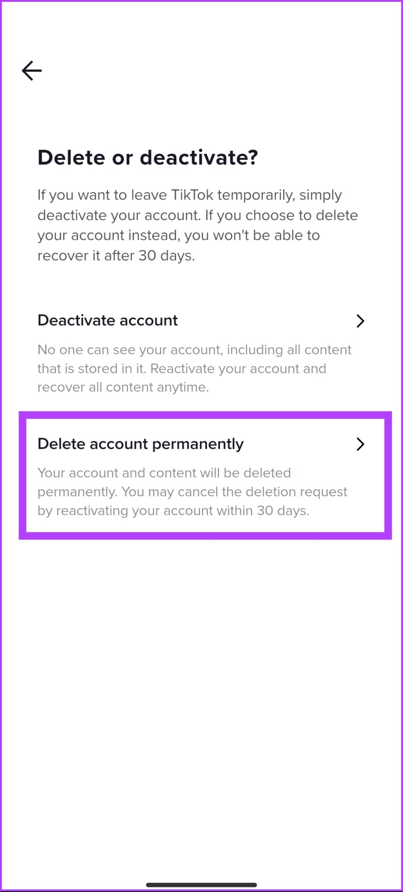Viewport: 403px width, 892px height.
Task: Tap the chevron next to Deactivate account
Action: tap(360, 321)
